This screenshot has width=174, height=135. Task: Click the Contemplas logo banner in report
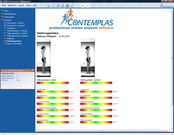(81, 19)
